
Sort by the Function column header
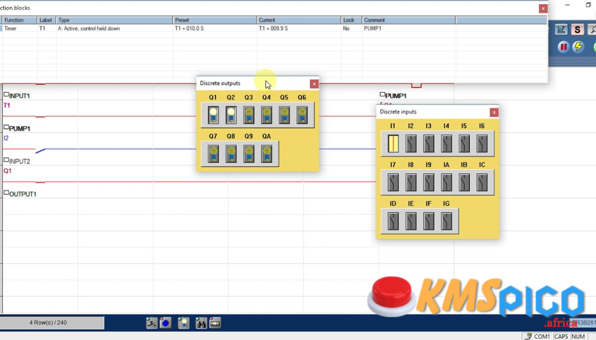pos(20,20)
